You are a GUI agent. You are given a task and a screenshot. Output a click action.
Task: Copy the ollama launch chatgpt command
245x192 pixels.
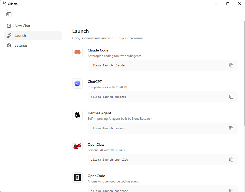tap(231, 97)
